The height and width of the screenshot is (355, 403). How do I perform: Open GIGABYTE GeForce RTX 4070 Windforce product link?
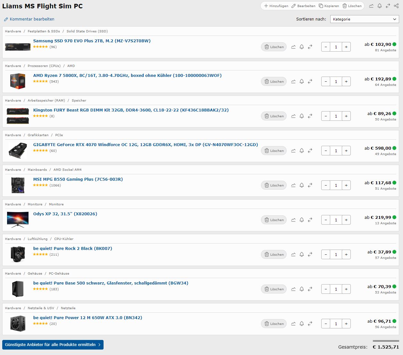tap(146, 144)
